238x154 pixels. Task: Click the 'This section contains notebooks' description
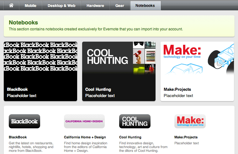96,29
